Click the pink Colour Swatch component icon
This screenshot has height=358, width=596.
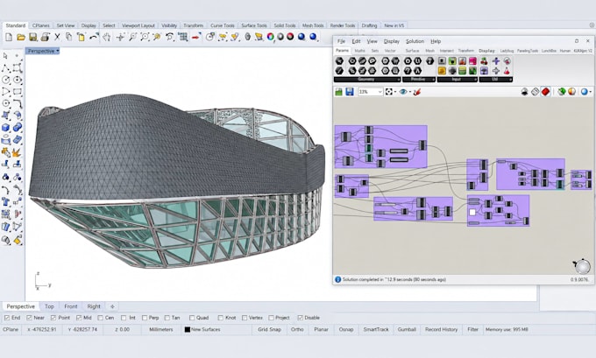pyautogui.click(x=472, y=61)
